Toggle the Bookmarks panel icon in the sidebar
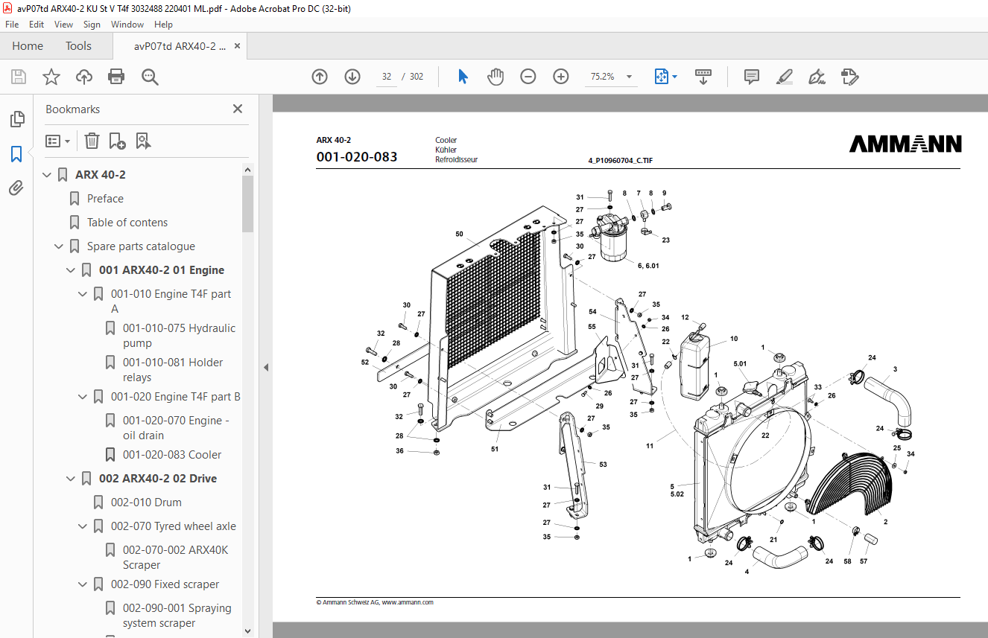 point(16,154)
